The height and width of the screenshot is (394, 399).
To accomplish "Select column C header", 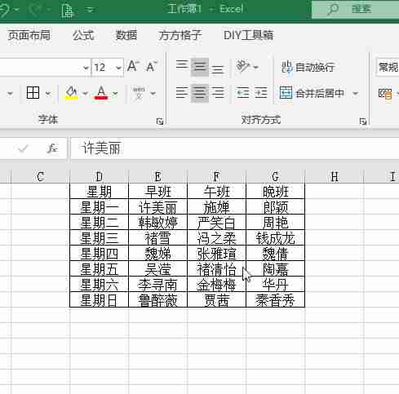I will pos(41,177).
